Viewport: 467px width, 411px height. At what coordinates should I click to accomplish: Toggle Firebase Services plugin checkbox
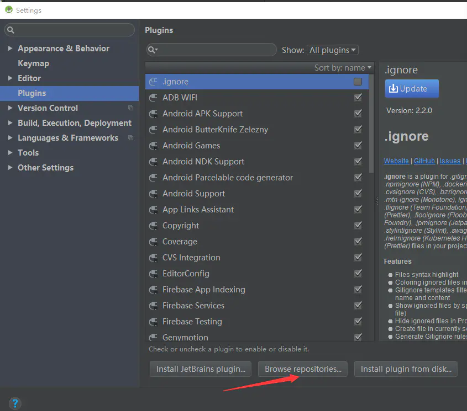[x=358, y=306]
